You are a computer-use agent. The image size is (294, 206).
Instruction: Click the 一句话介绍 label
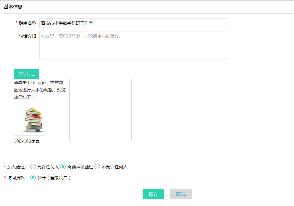coord(25,36)
